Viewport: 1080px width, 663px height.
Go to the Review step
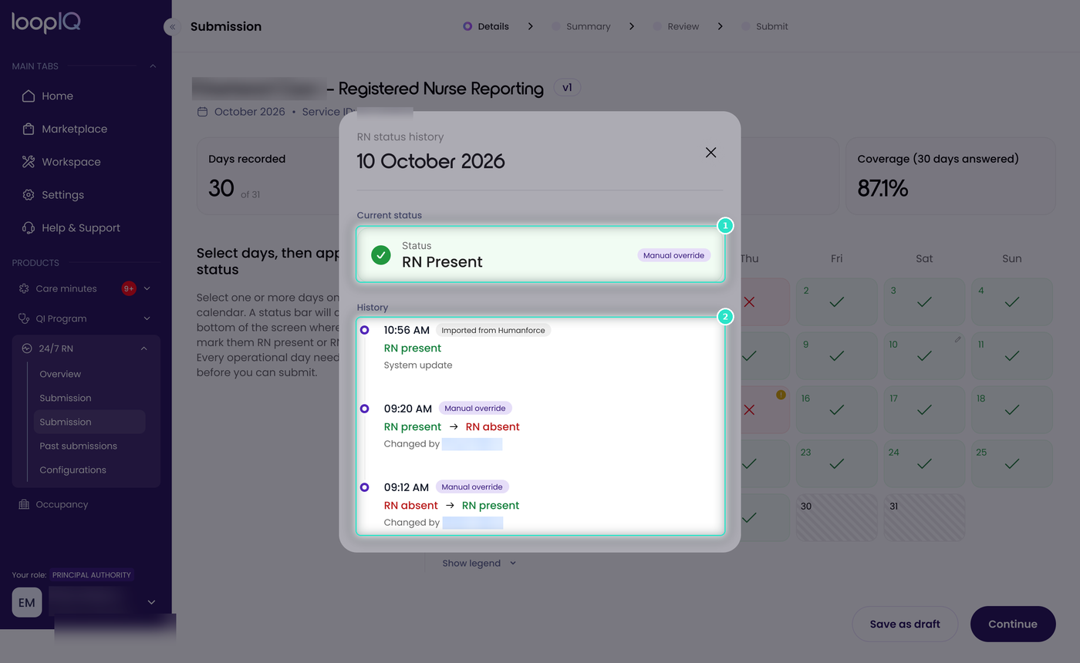(x=677, y=26)
